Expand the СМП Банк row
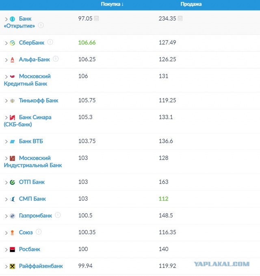 [x=6, y=199]
